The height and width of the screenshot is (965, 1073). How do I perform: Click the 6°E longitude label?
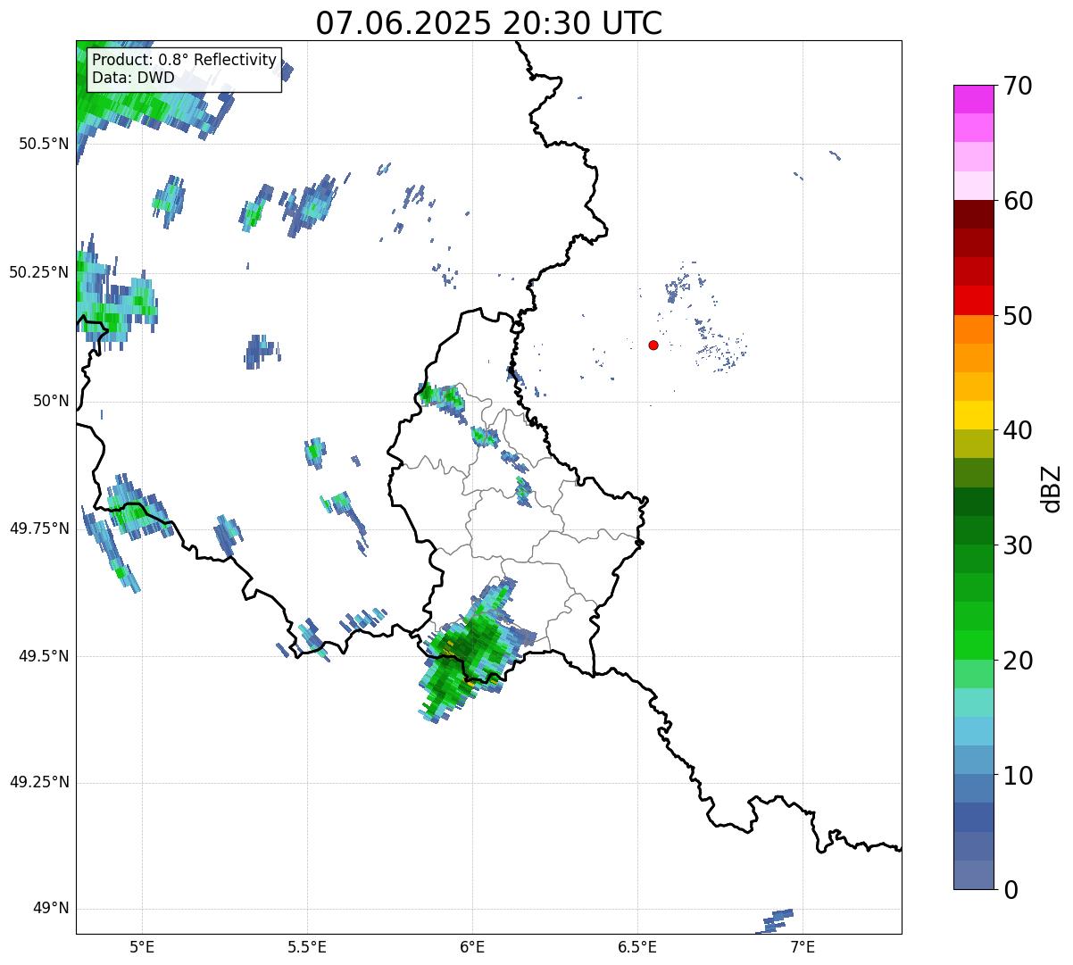[x=472, y=946]
